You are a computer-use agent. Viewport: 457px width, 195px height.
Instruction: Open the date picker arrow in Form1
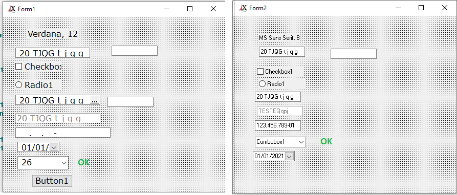54,147
